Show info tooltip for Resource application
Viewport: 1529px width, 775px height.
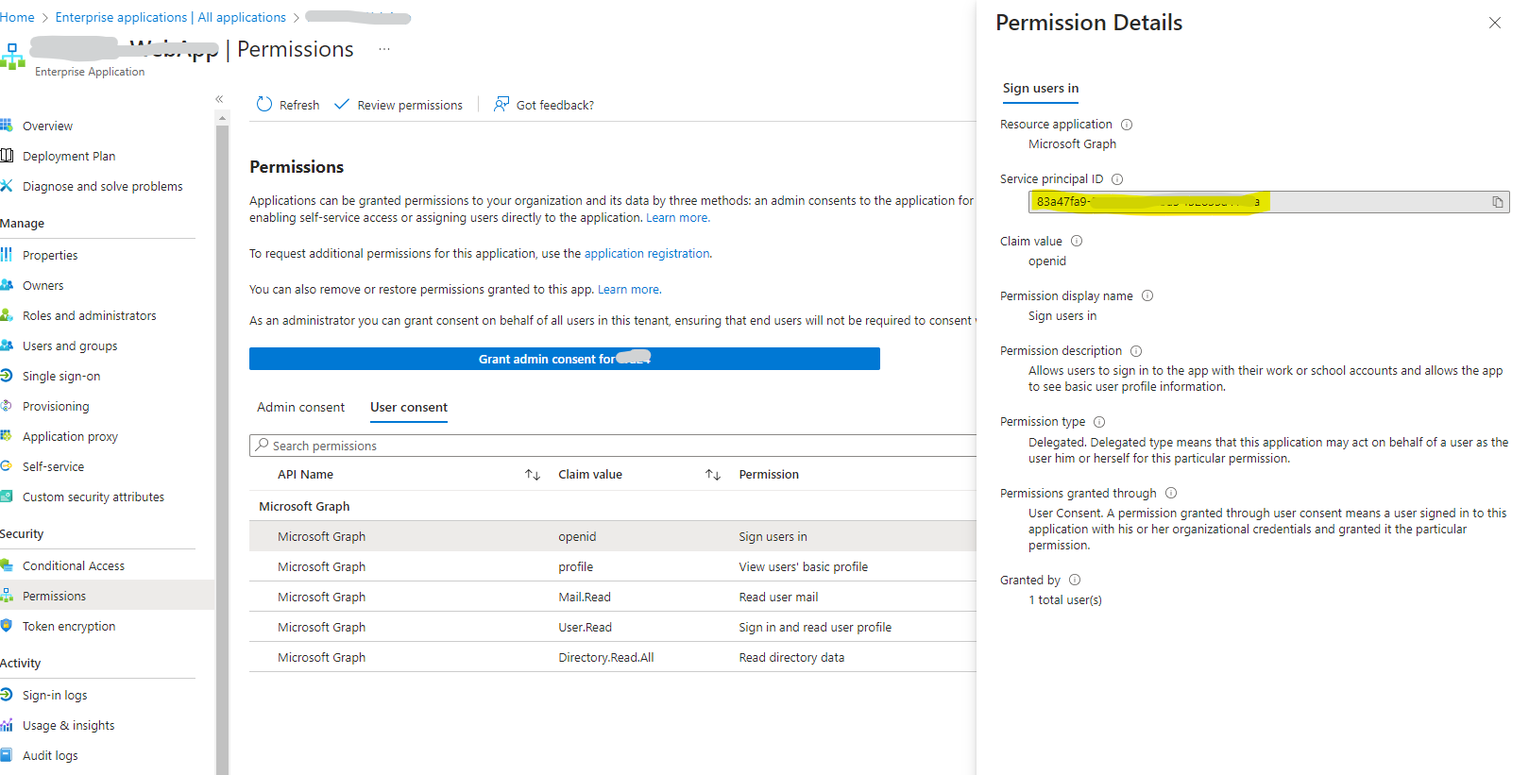click(x=1127, y=125)
